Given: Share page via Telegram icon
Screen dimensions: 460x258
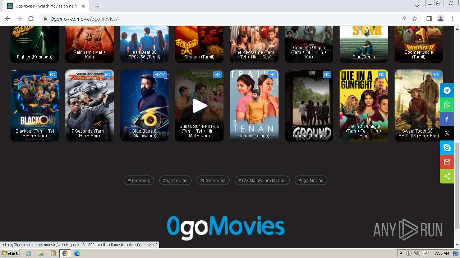Looking at the screenshot, I should [447, 90].
